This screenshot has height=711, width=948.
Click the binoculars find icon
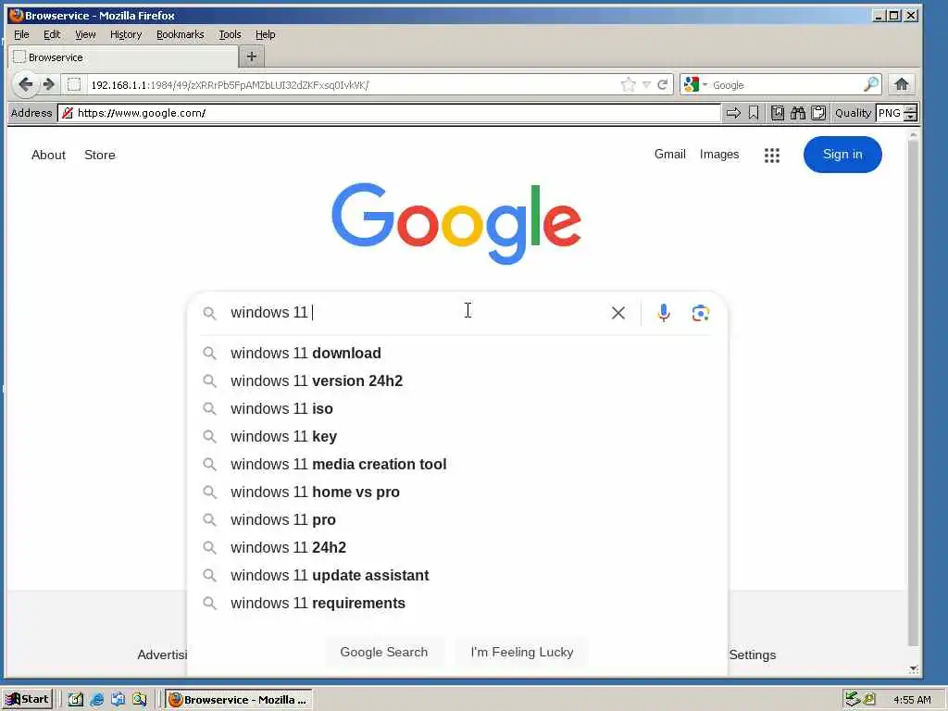pyautogui.click(x=798, y=113)
